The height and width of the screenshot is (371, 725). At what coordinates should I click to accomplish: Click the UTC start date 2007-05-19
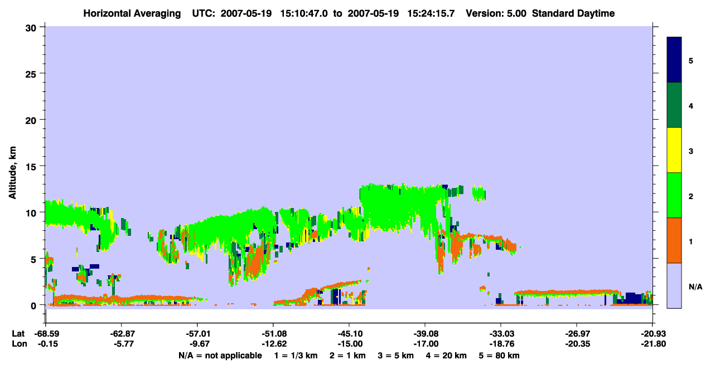click(x=247, y=13)
